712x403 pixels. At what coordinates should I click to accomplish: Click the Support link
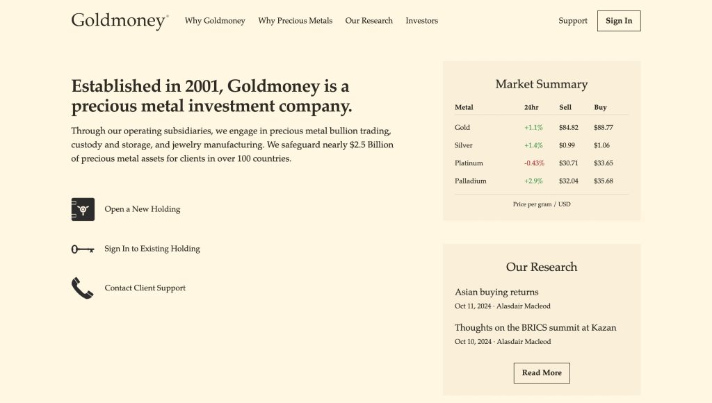pos(573,21)
